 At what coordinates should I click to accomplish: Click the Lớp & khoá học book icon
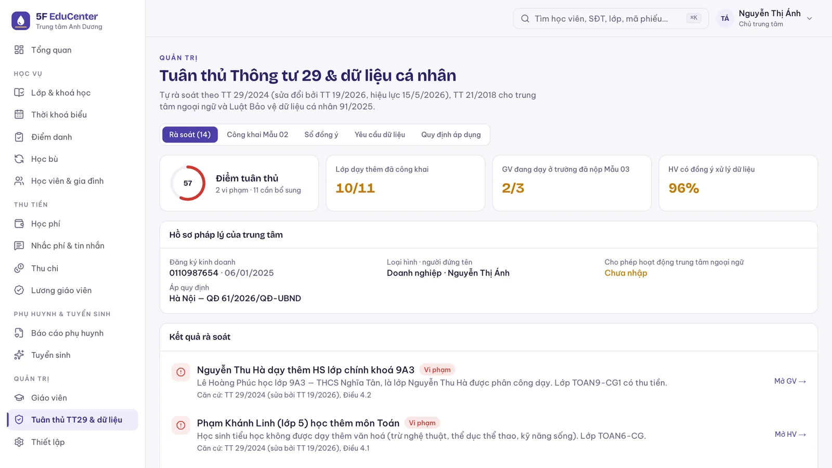pos(19,93)
